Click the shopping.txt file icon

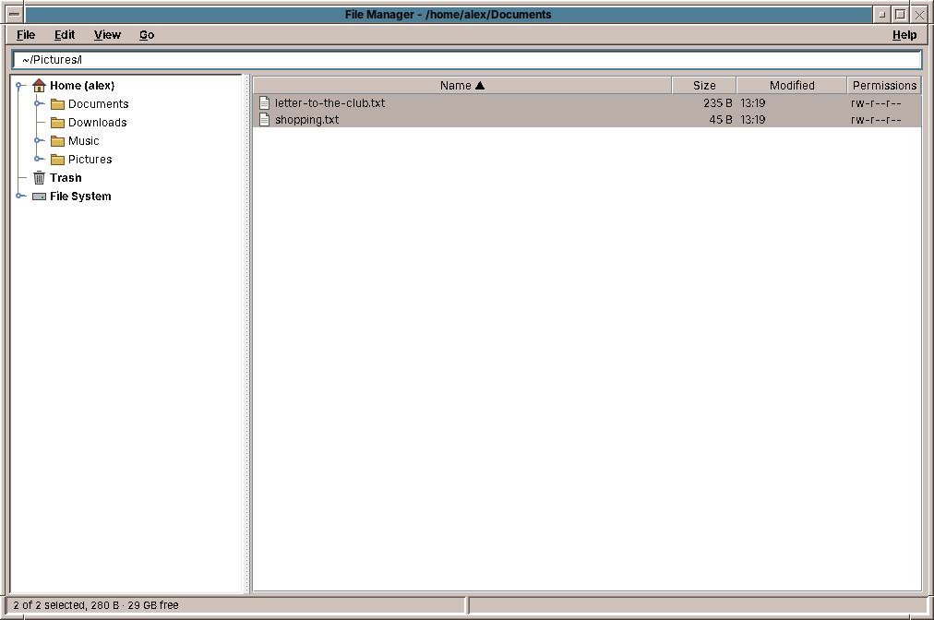[265, 120]
